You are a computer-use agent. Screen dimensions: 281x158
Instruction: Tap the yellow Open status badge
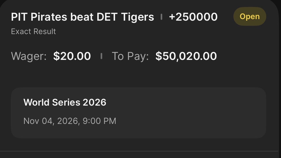249,17
